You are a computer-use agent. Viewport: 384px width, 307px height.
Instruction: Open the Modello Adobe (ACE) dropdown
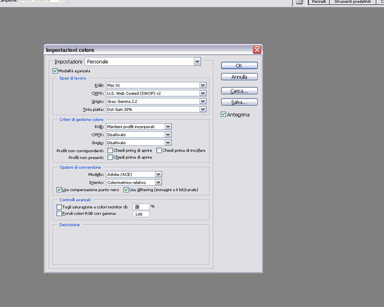coord(158,174)
